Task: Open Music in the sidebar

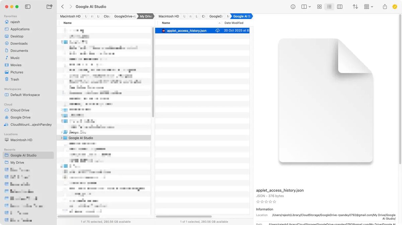Action: 15,58
